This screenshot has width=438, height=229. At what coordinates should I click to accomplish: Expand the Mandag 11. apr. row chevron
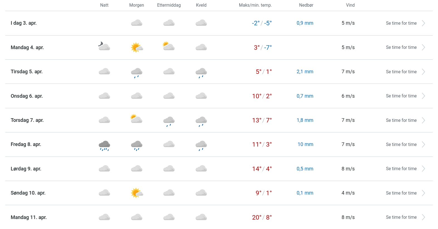pos(423,217)
